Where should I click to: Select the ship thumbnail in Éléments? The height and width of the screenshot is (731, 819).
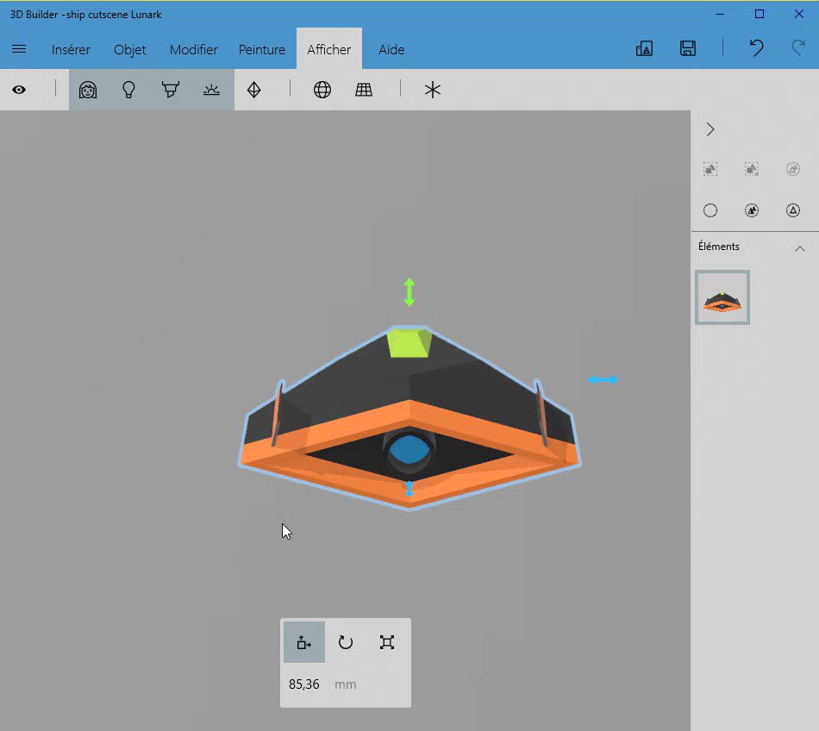click(722, 297)
